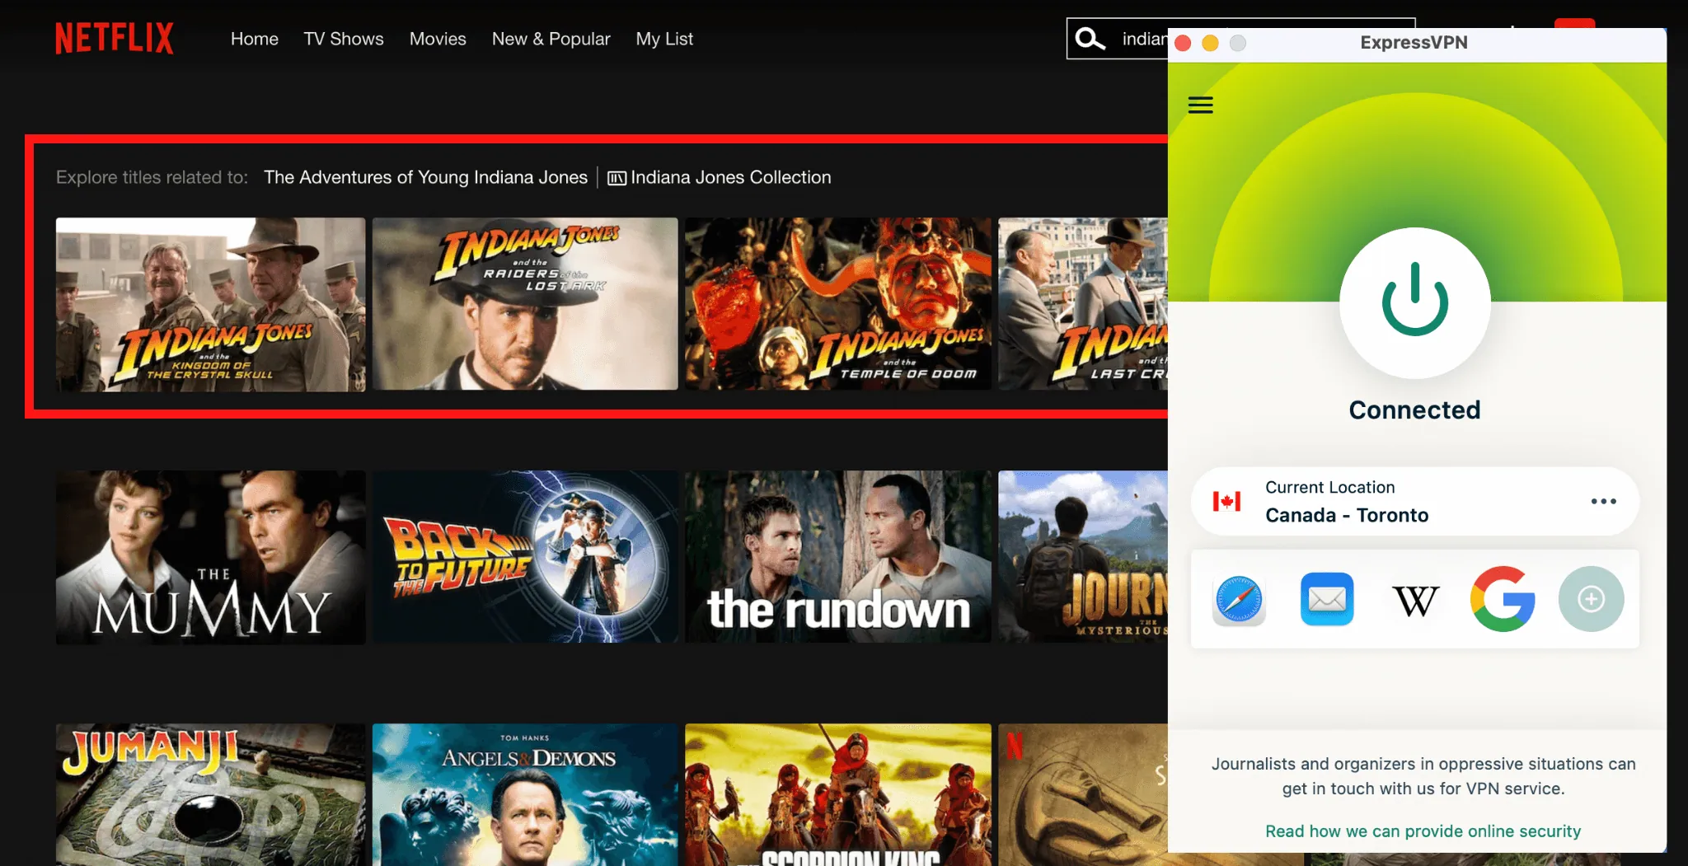Open the three-dots location options
This screenshot has height=866, width=1688.
point(1603,501)
